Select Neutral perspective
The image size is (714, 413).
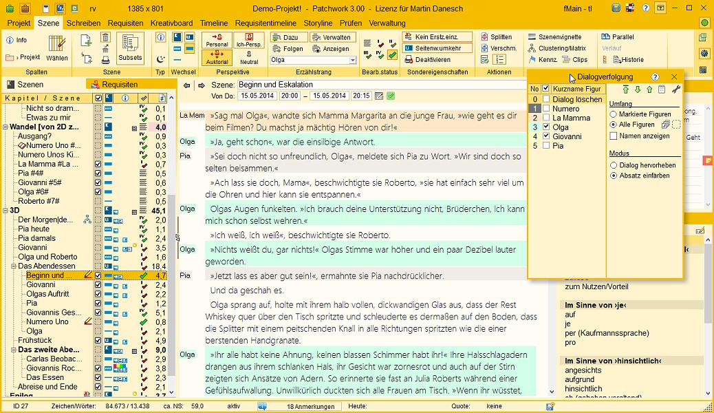(248, 58)
